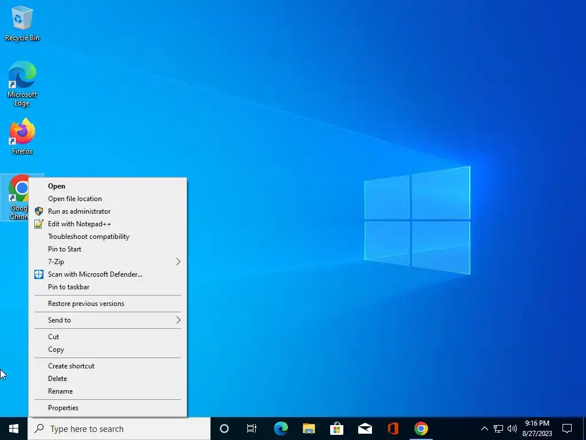Choose Restore previous versions
586x440 pixels.
click(108, 304)
